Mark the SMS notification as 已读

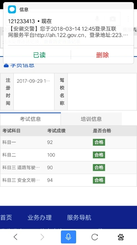pos(40,55)
